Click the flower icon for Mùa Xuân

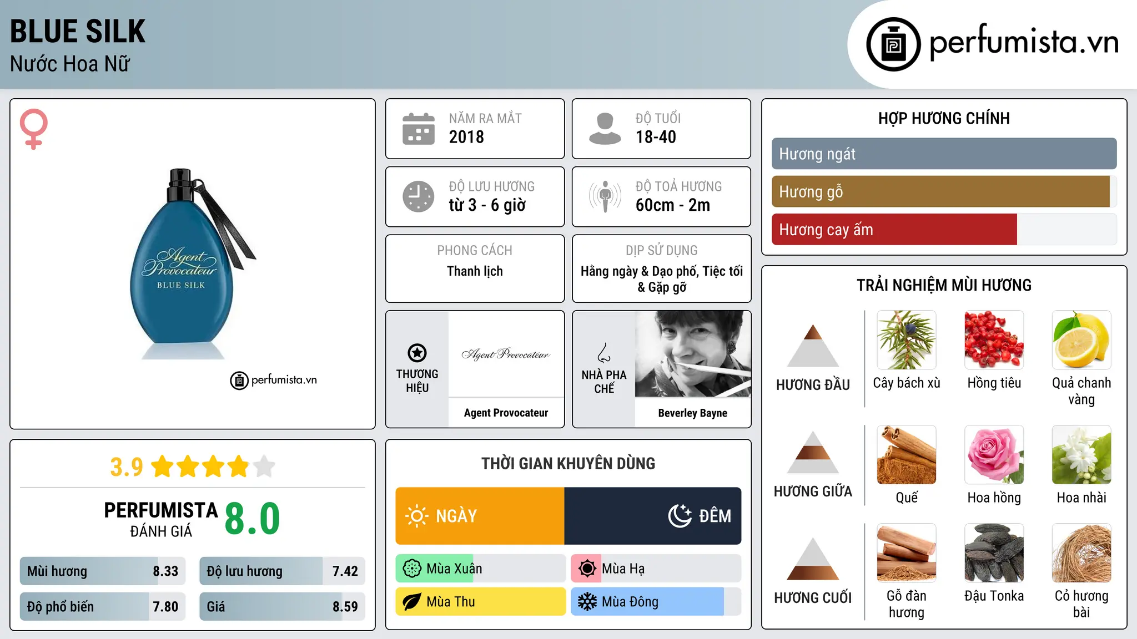412,569
